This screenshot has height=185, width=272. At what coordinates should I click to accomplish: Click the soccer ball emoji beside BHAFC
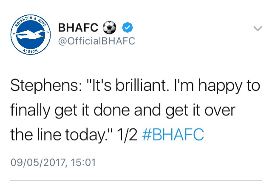(110, 27)
